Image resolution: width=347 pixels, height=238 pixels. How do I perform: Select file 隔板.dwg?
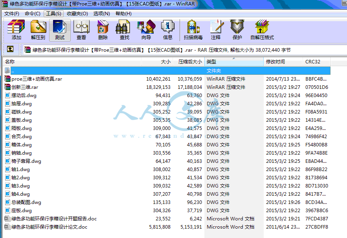click(x=22, y=128)
